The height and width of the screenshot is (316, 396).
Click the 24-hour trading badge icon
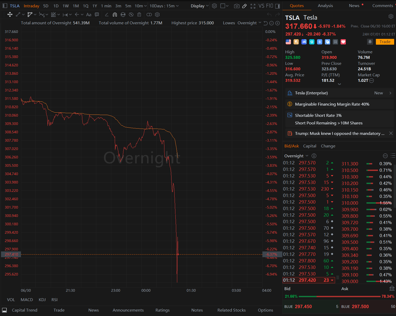(304, 42)
